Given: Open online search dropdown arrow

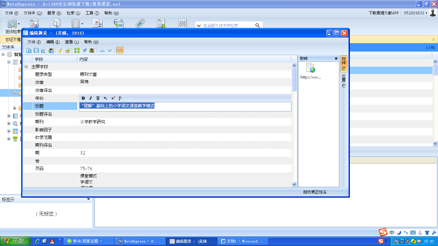Looking at the screenshot, I should point(19,24).
